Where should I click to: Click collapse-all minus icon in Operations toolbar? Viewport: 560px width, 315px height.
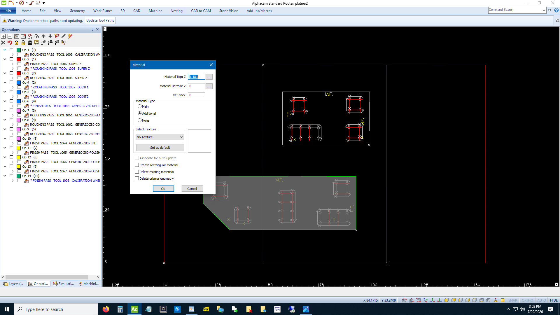(10, 36)
